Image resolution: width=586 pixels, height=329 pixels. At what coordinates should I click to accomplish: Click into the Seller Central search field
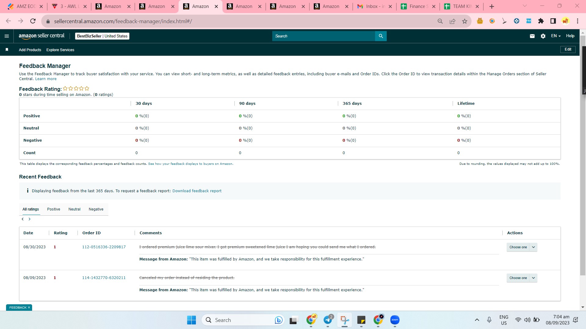[324, 36]
